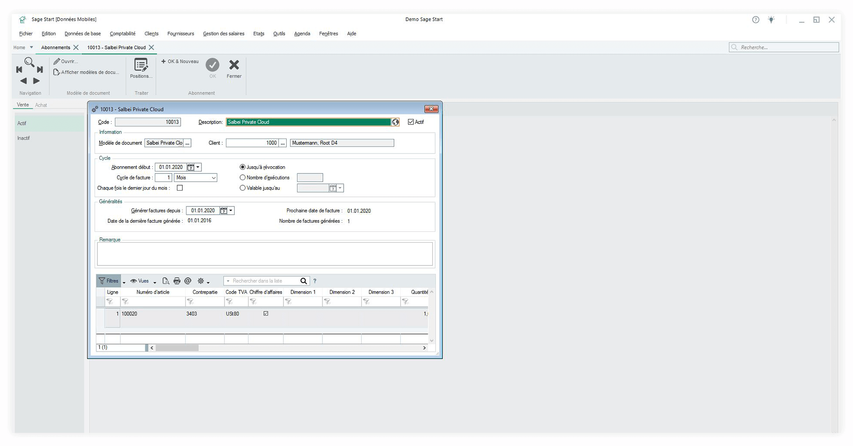Image resolution: width=853 pixels, height=446 pixels.
Task: Click the Fermer X icon in ribbon
Action: pos(234,65)
